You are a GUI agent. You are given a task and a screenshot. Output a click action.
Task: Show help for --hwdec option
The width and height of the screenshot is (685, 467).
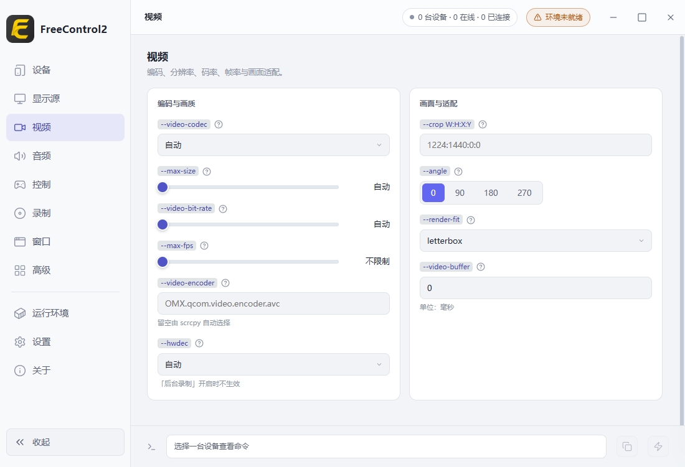(199, 343)
